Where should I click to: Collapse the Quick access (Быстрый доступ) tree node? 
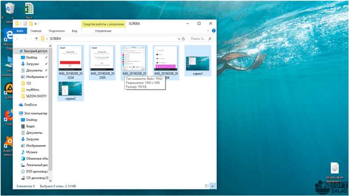click(16, 51)
